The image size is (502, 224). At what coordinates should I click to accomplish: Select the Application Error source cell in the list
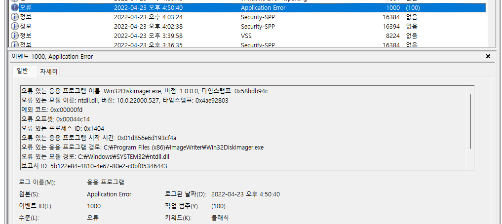tap(263, 7)
